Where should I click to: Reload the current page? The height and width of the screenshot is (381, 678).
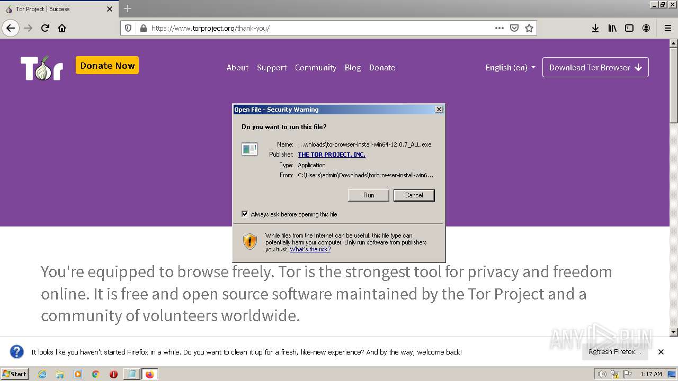pyautogui.click(x=45, y=28)
